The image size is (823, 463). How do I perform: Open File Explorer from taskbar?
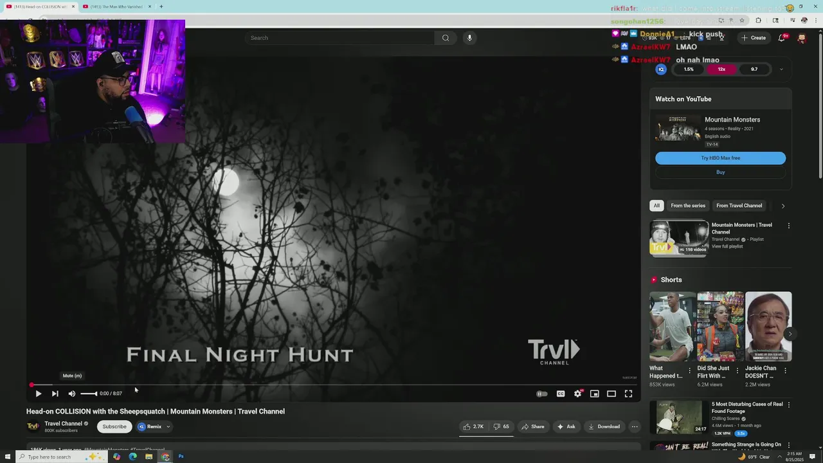coord(149,457)
